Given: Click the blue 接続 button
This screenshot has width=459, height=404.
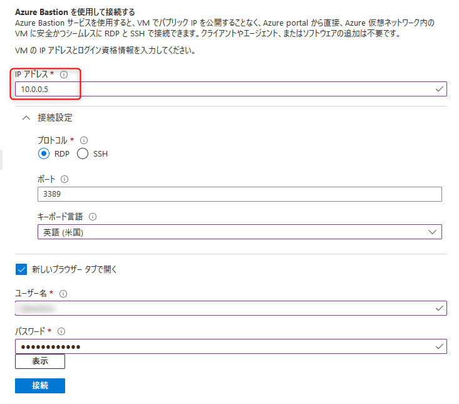Looking at the screenshot, I should [40, 386].
